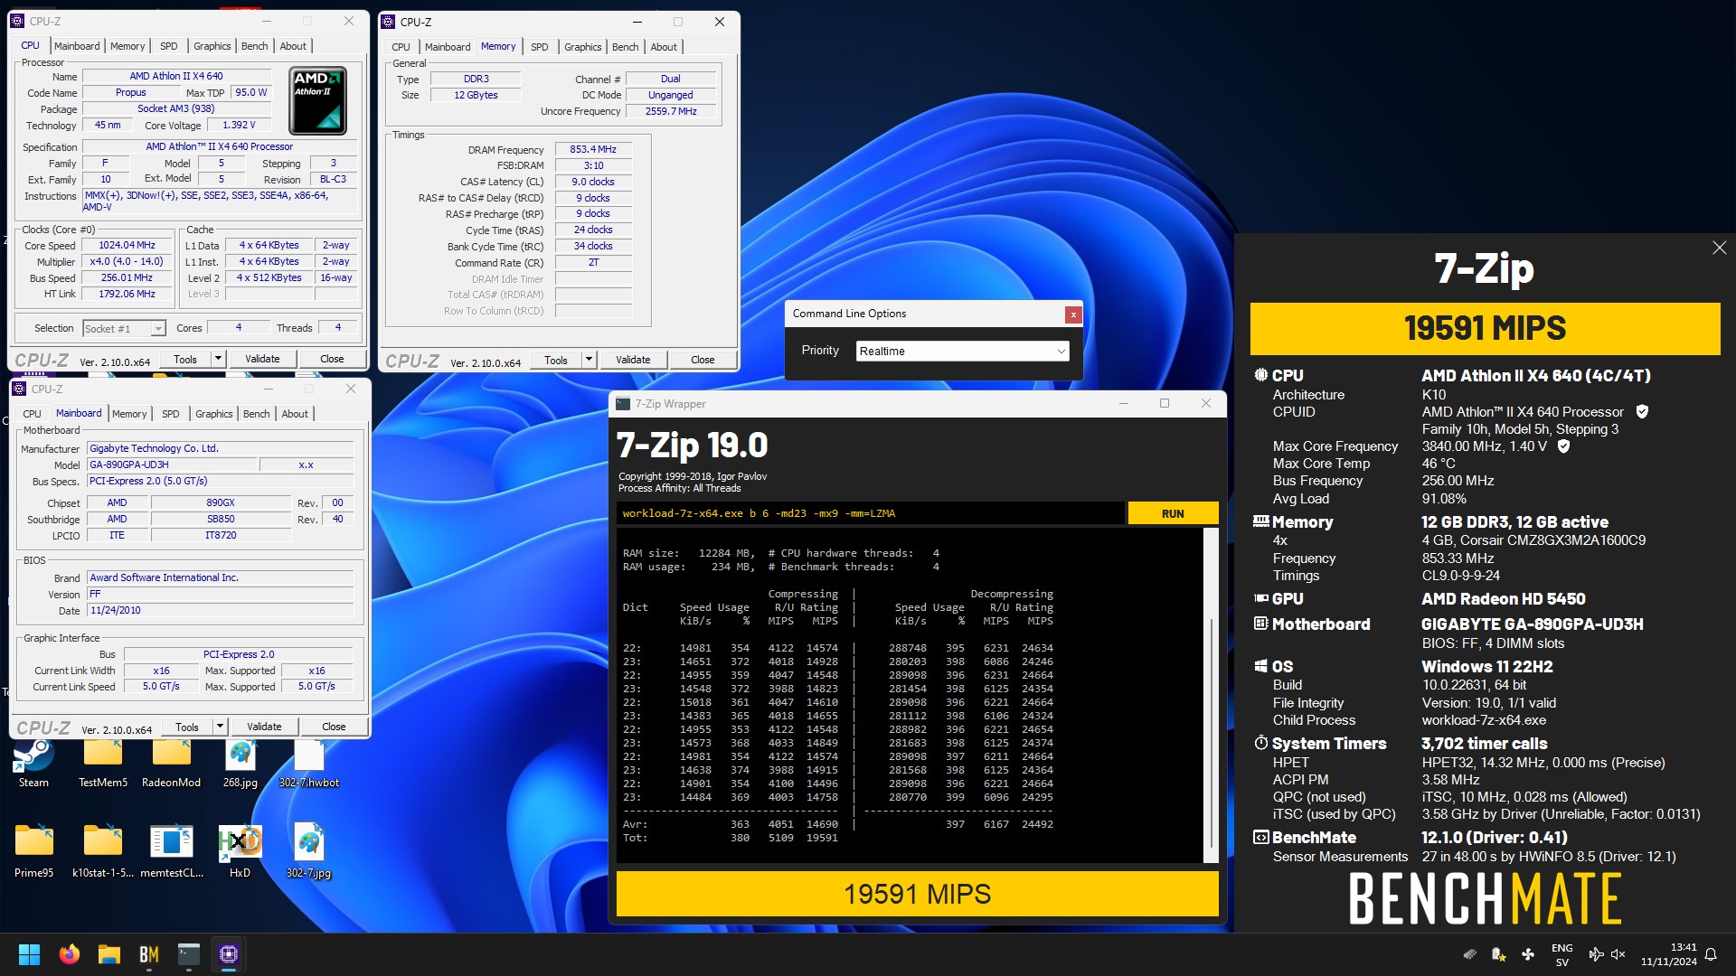Screen dimensions: 1736x976
Task: Switch to the 7-Zip Wrapper taskbar icon
Action: point(189,954)
